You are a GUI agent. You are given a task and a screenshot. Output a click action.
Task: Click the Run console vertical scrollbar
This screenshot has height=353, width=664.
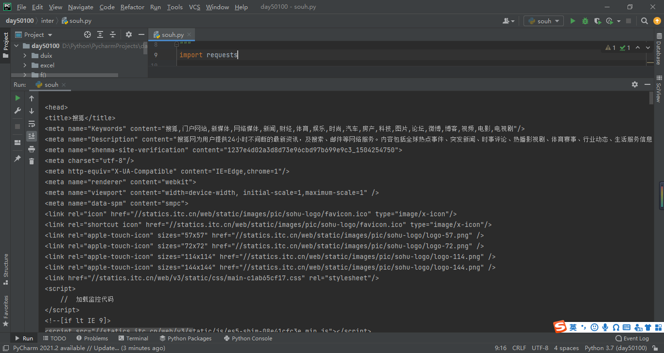coord(651,98)
